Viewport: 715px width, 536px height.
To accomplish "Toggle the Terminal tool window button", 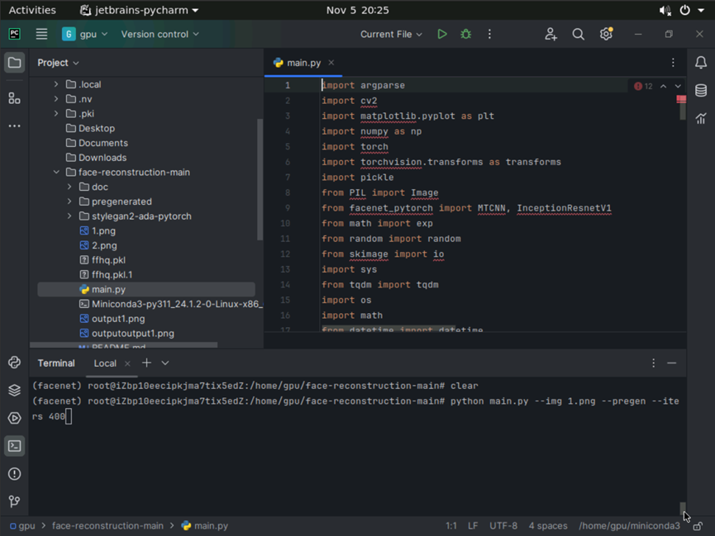I will (14, 446).
